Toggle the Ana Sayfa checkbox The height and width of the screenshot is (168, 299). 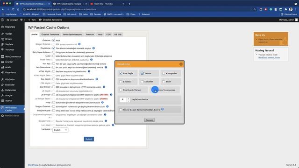[121, 73]
